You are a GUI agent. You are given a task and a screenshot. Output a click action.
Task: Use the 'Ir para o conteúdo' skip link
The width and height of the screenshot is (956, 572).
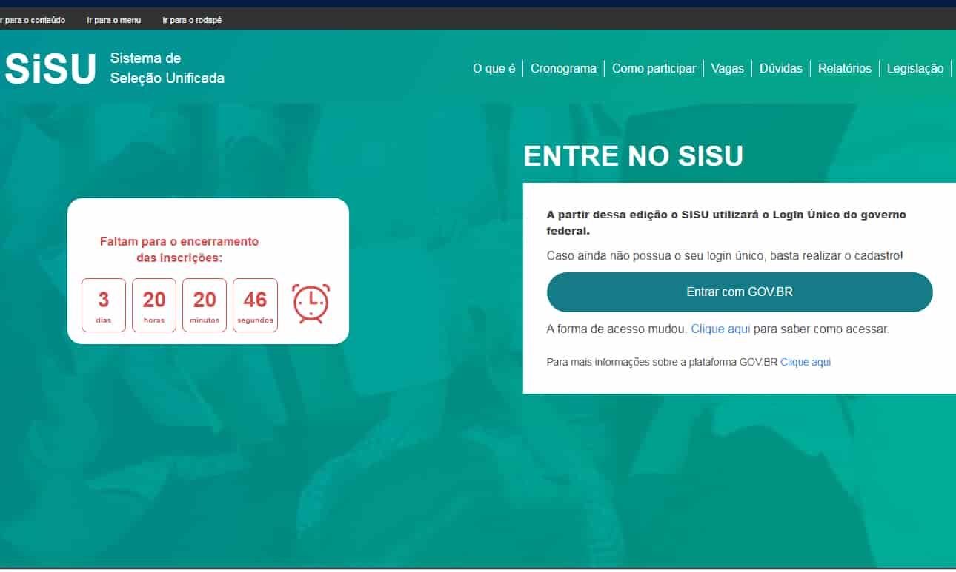pos(33,20)
